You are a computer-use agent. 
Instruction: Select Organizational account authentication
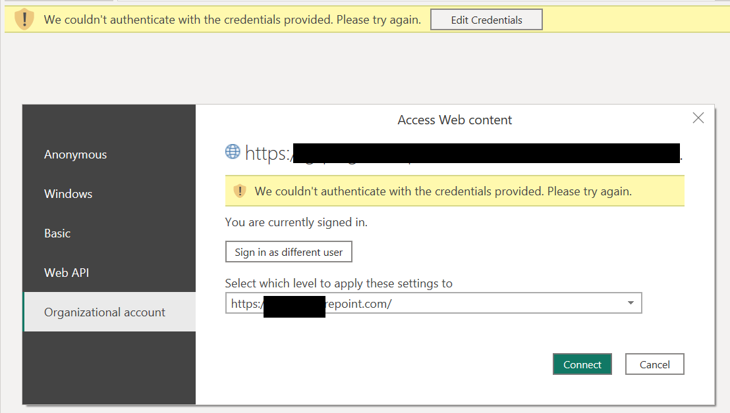[109, 312]
